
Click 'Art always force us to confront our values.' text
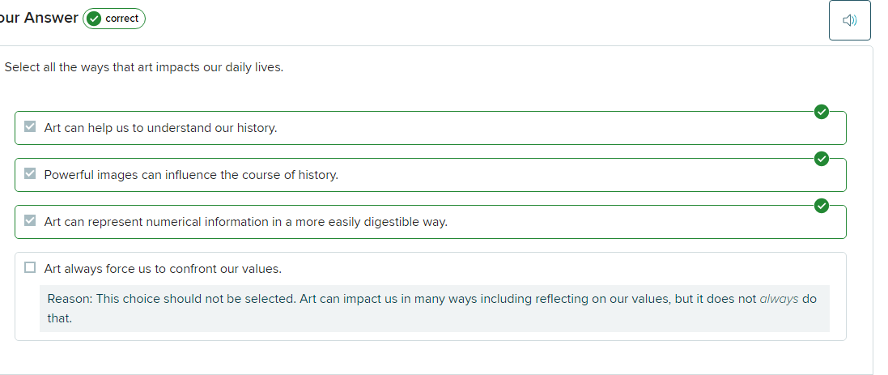coord(163,269)
